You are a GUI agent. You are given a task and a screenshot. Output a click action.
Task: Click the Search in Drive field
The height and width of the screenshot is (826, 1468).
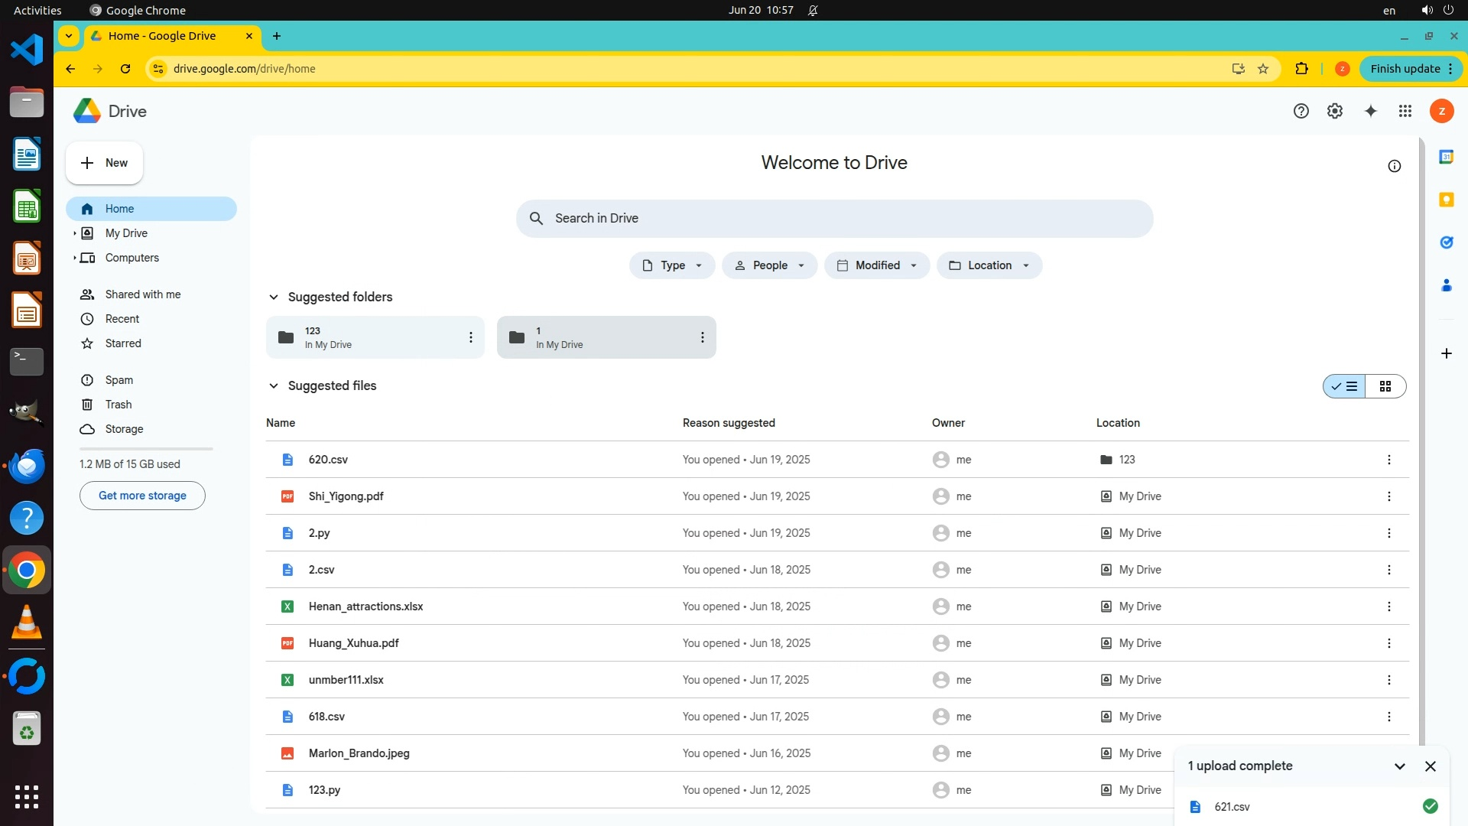(834, 219)
